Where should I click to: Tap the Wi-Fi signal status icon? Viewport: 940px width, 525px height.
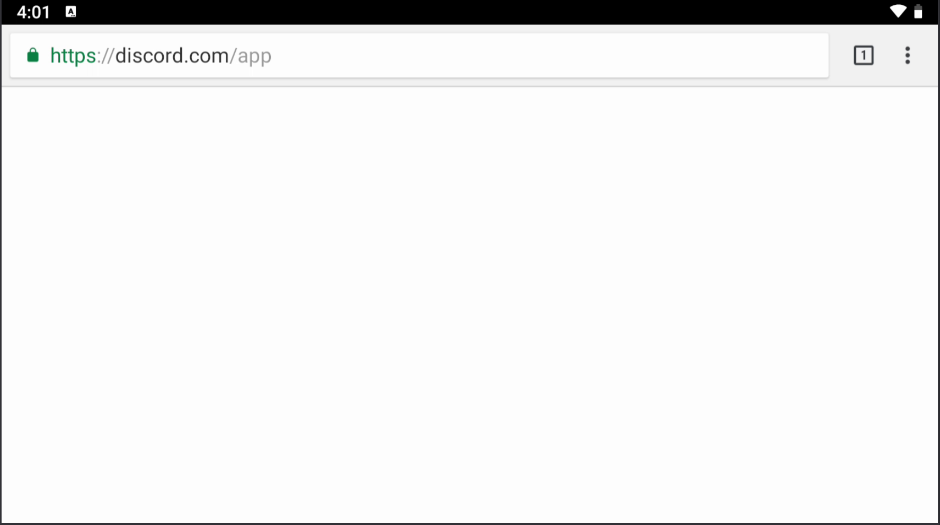click(x=898, y=11)
